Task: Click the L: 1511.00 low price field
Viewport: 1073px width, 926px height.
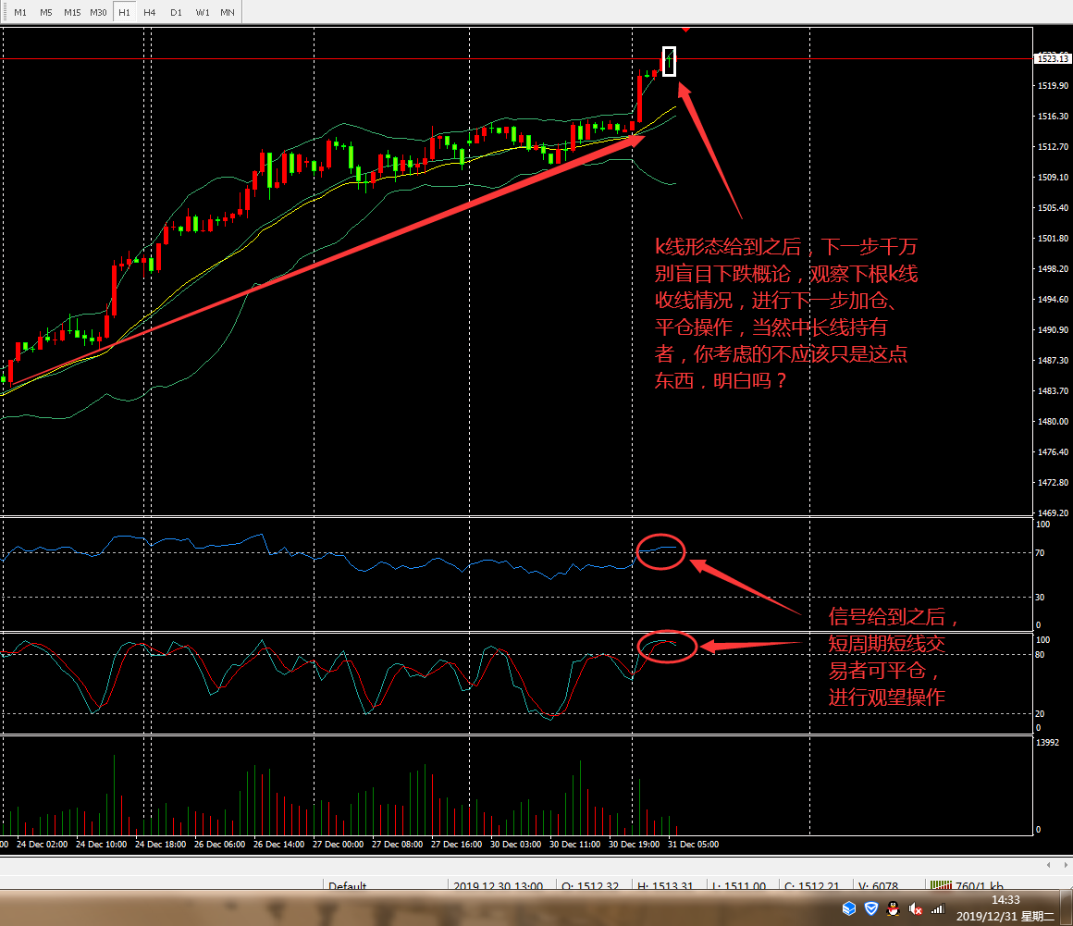Action: [x=739, y=885]
